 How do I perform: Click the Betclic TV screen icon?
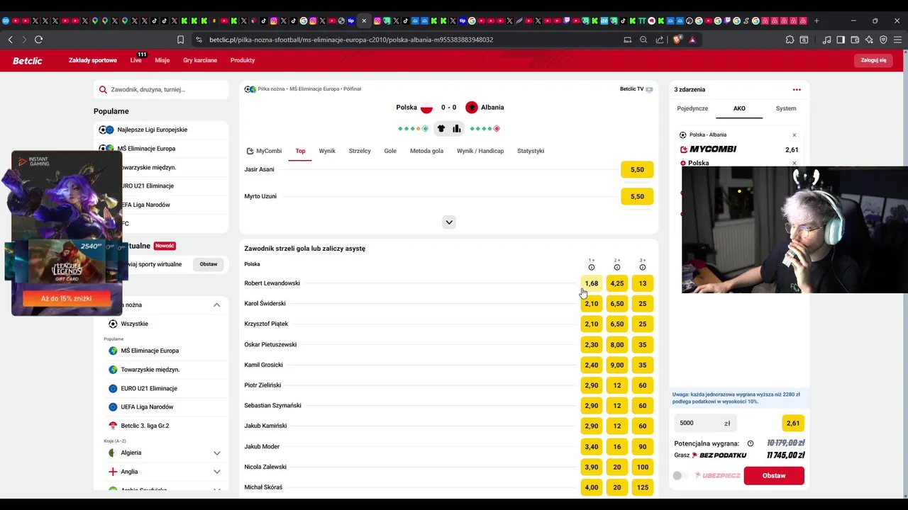tap(649, 89)
